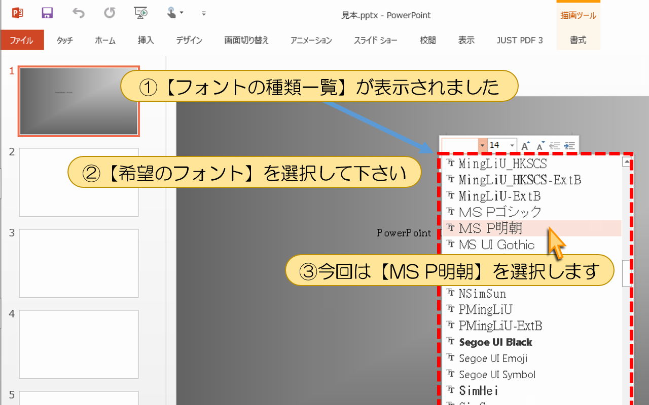The height and width of the screenshot is (405, 649).
Task: Expand the font name dropdown arrow
Action: [482, 145]
